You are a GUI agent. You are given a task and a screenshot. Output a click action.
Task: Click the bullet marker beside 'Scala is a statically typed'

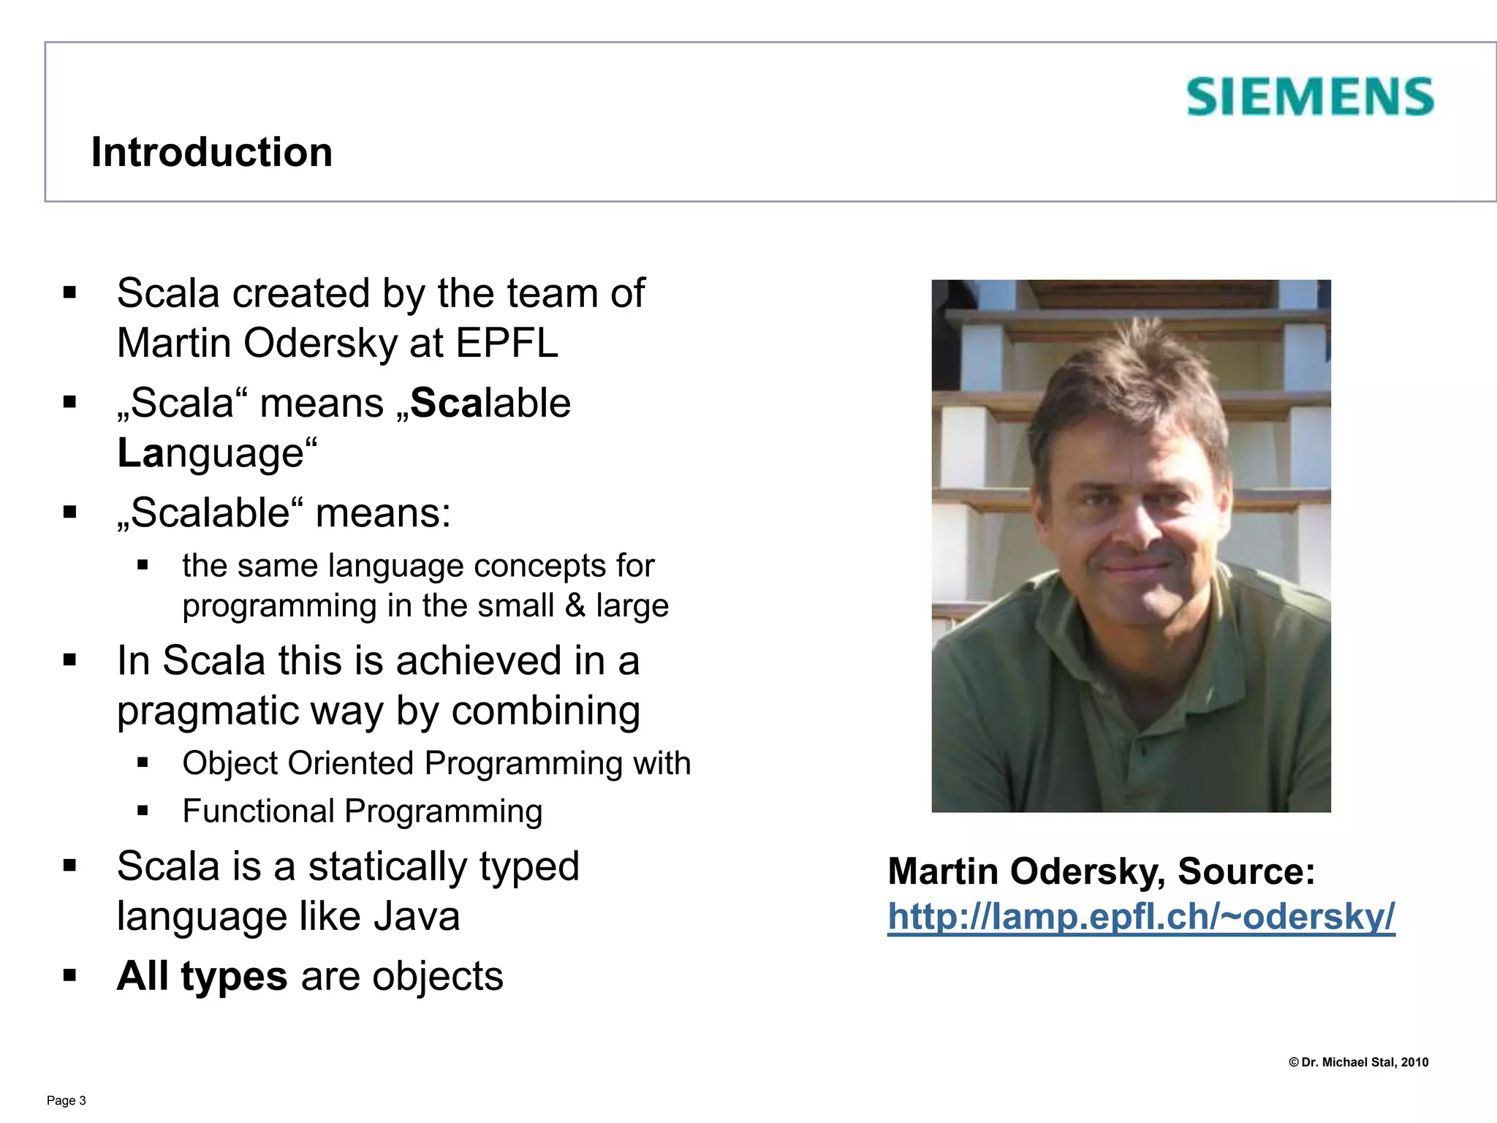(x=70, y=866)
